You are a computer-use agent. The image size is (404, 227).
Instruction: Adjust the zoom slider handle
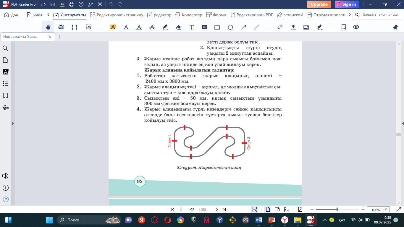[337, 209]
